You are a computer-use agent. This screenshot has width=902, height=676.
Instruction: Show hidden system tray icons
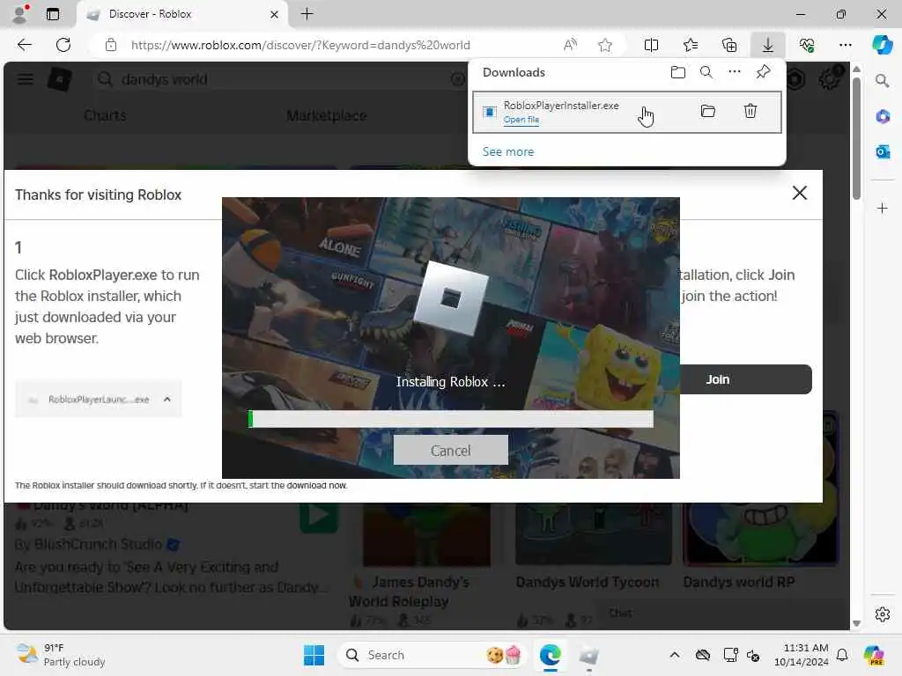(x=675, y=655)
